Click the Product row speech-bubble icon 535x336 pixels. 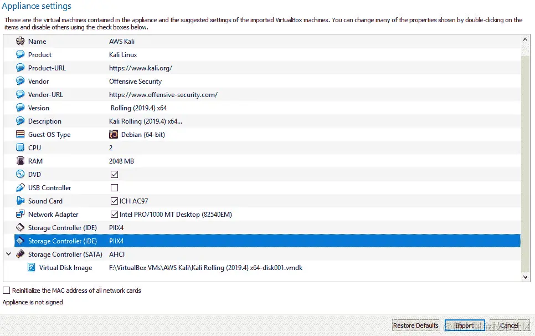[x=20, y=55]
